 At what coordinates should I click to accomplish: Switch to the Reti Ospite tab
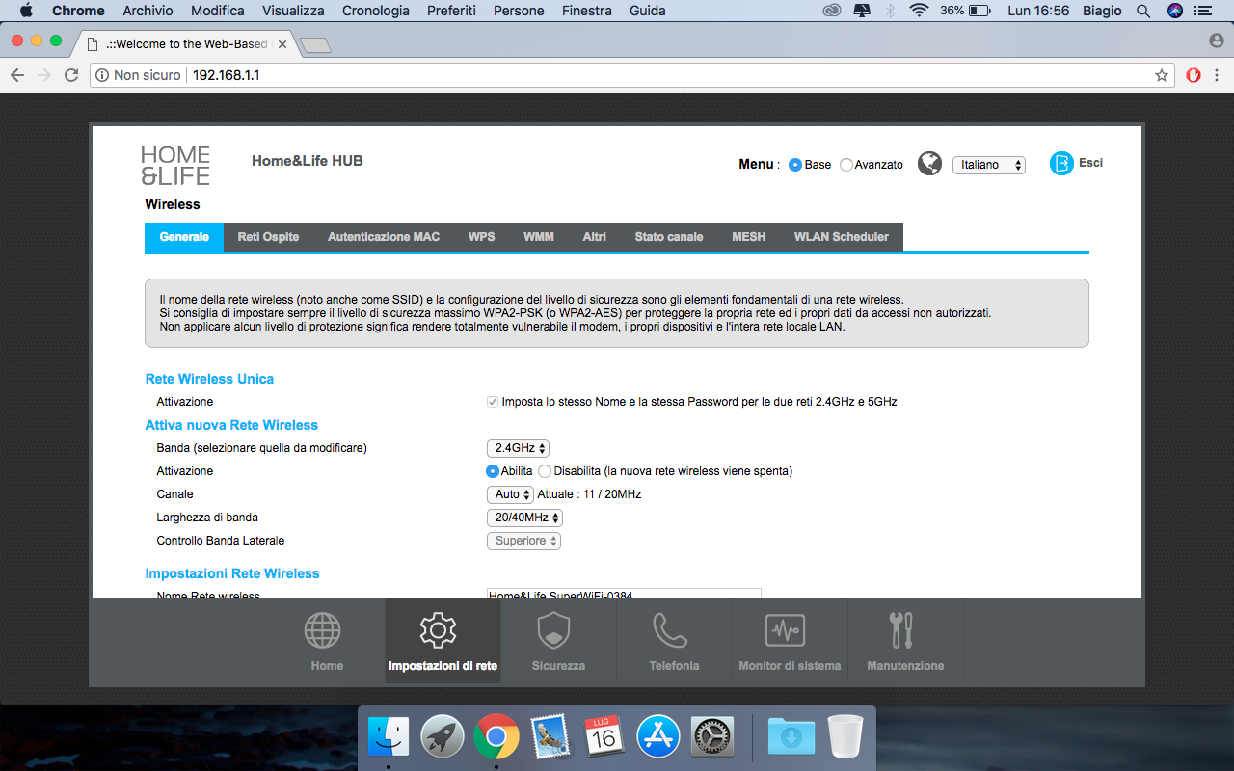point(268,237)
